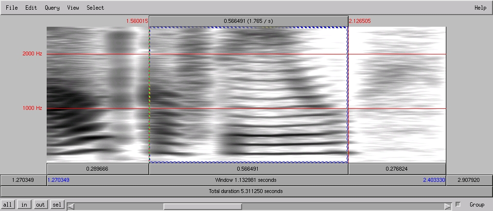Play the segment after selection labeled 0.276824
This screenshot has width=493, height=211.
click(x=397, y=169)
